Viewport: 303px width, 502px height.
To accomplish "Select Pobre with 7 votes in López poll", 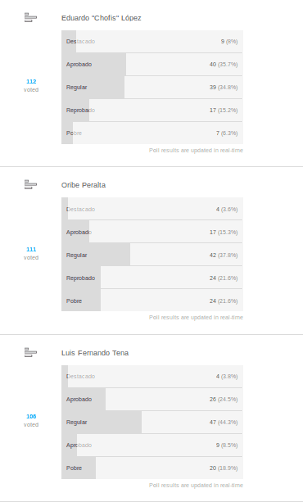I will point(152,133).
